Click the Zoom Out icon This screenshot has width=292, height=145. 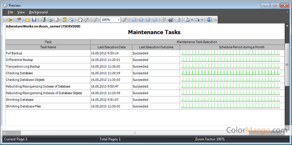tap(96, 20)
